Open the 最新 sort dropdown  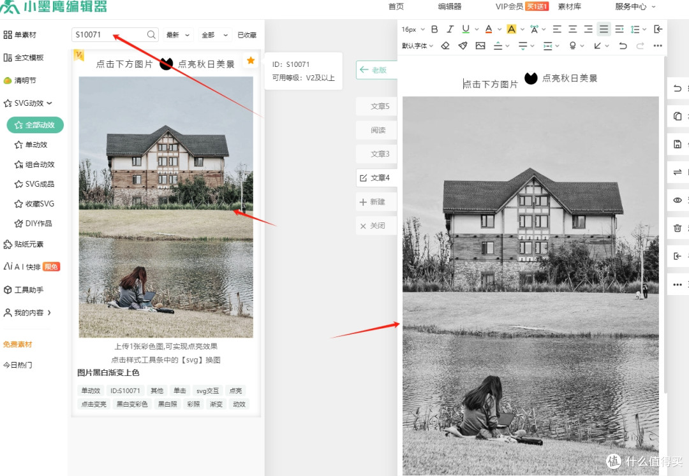(178, 34)
